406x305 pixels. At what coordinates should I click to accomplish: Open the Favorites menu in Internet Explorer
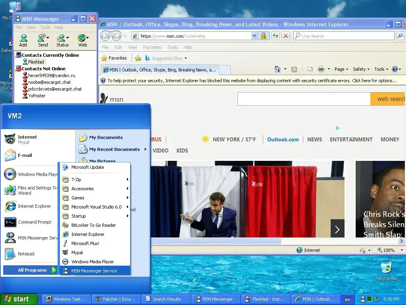(152, 47)
